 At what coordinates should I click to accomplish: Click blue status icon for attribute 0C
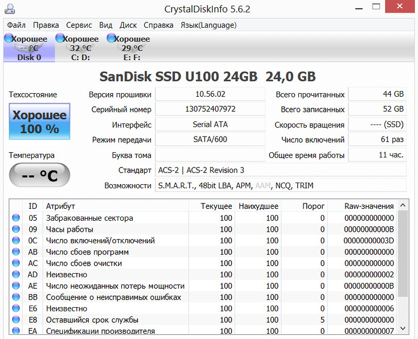click(16, 241)
